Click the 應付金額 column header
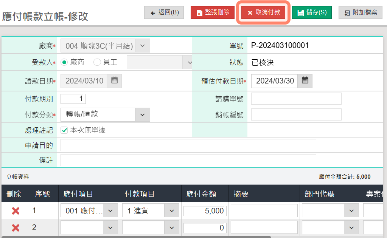Image resolution: width=387 pixels, height=238 pixels. click(201, 194)
